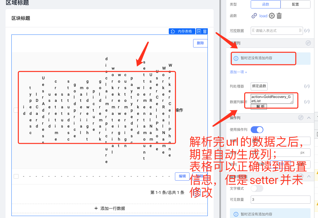The height and width of the screenshot is (218, 318).
Task: Check the table header select-all checkbox
Action: (x=16, y=110)
